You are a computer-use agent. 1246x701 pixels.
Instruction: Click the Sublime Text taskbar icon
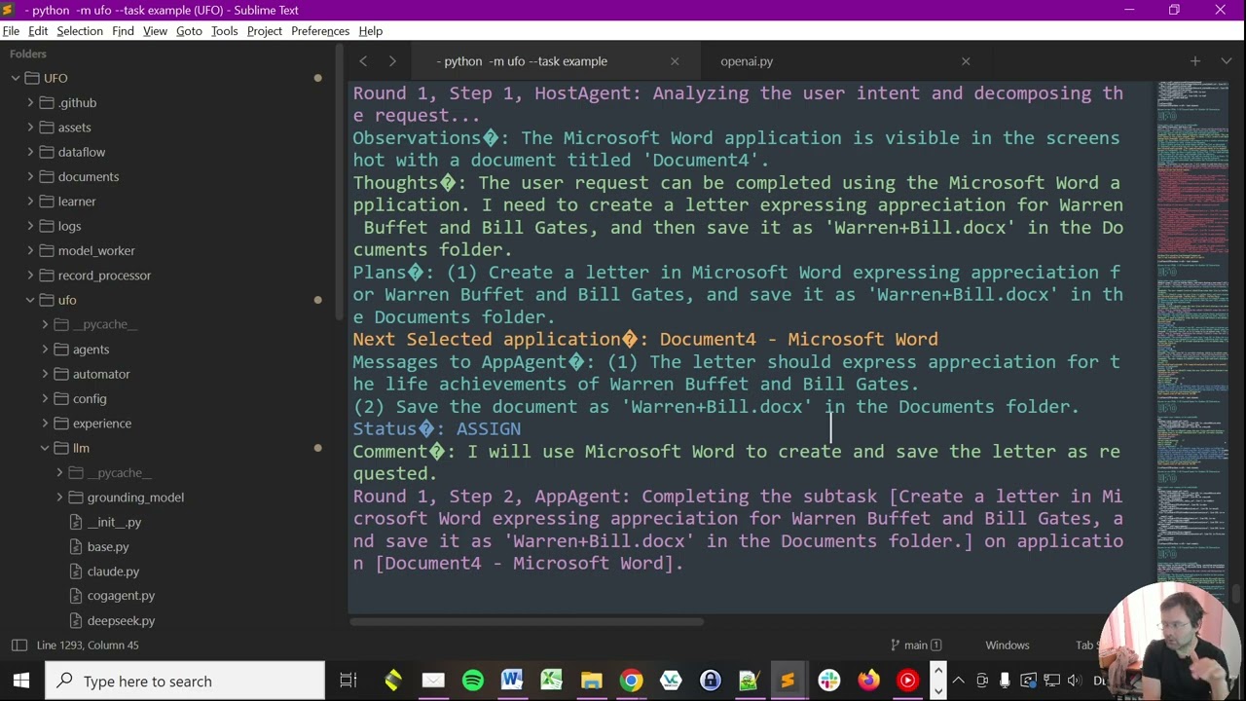point(788,681)
